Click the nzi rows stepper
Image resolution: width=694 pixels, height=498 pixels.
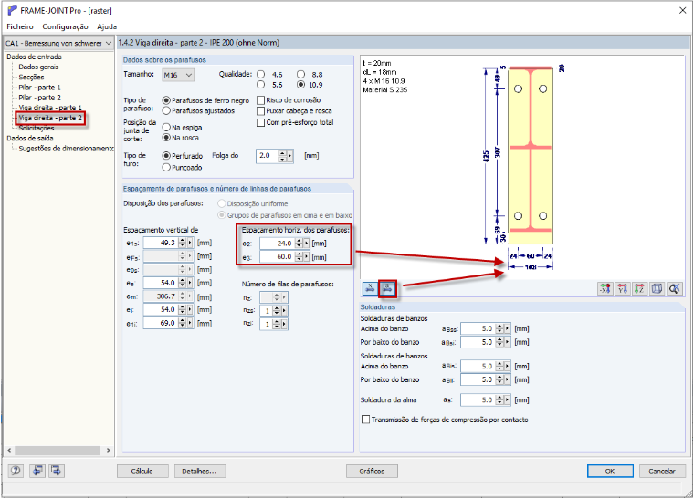(277, 324)
